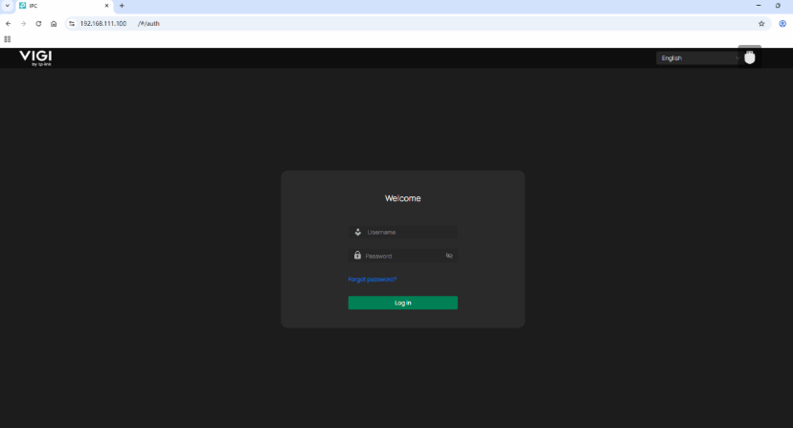Screen dimensions: 793x428
Task: Open the Chrome apps grid icon
Action: [x=8, y=39]
